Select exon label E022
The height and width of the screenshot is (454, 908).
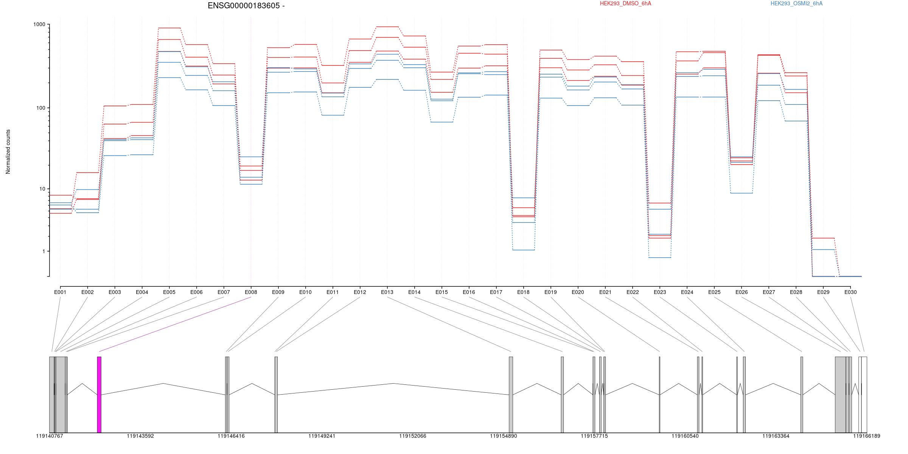pos(633,292)
